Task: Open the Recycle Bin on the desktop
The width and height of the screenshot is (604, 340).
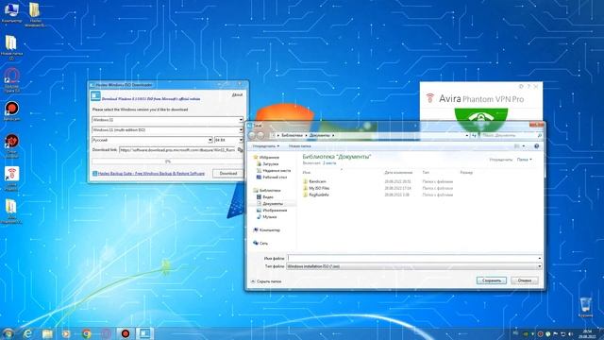Action: 585,307
